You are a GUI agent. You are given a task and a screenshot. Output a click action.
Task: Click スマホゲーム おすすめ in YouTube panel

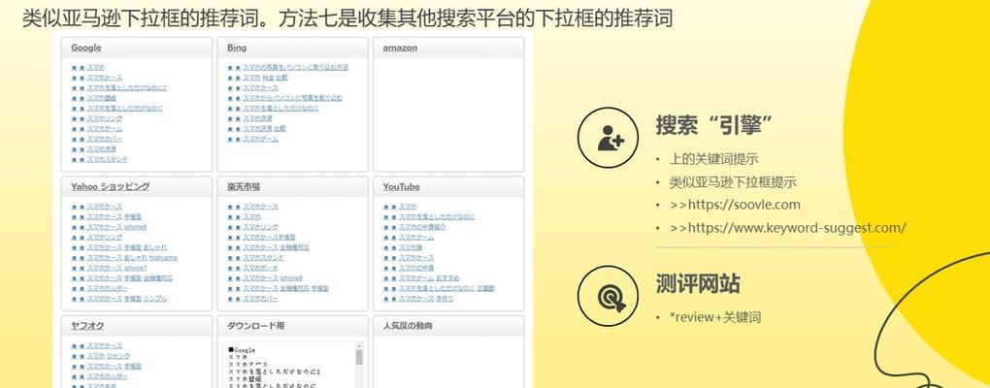click(x=429, y=278)
